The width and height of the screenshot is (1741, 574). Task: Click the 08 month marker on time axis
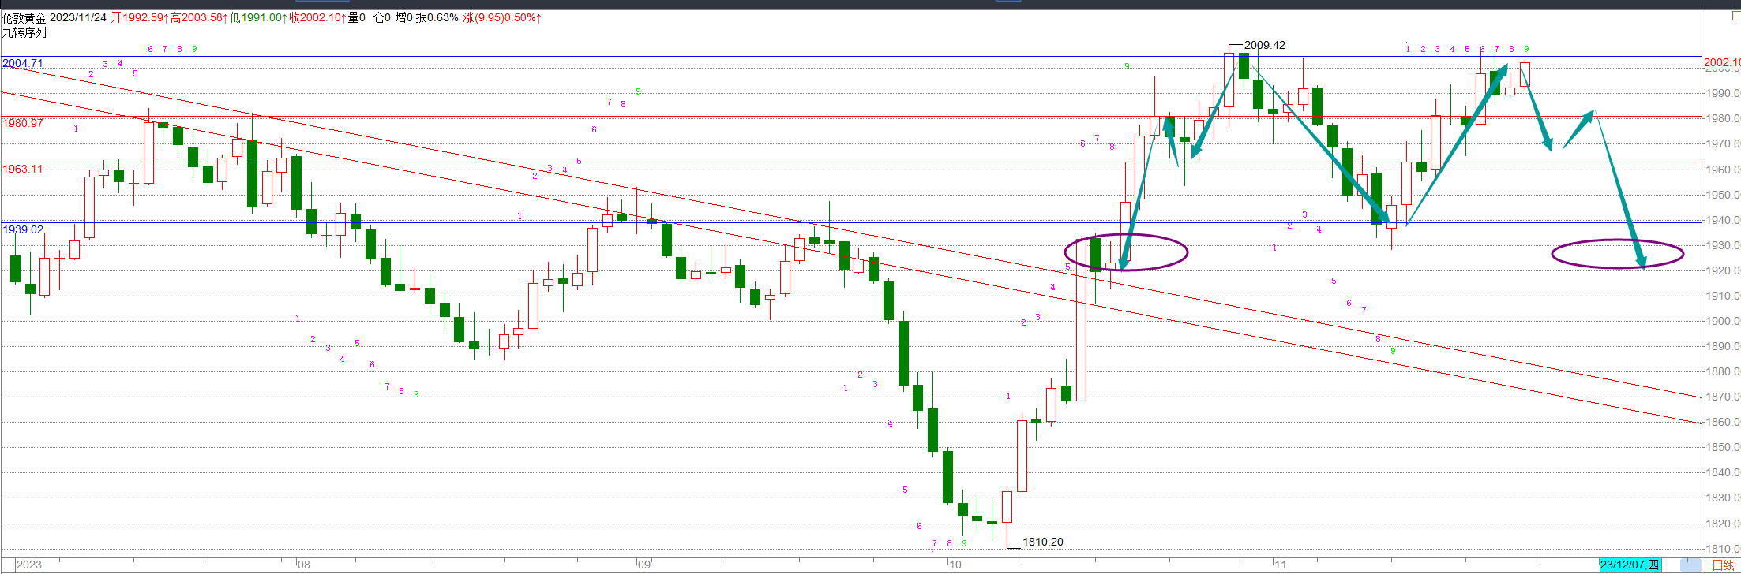tap(304, 565)
